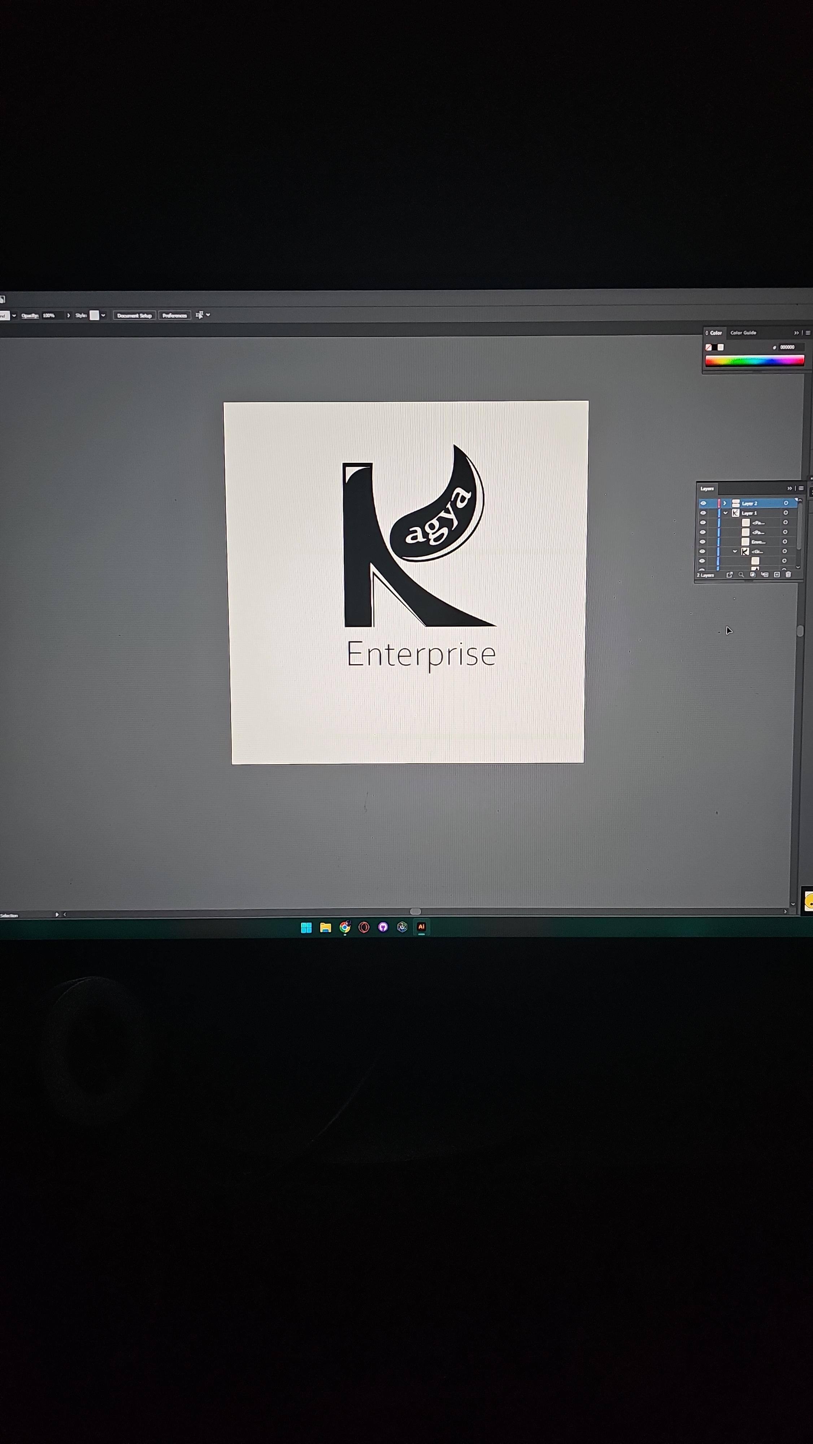Click Create New Sublayer icon

pos(765,575)
